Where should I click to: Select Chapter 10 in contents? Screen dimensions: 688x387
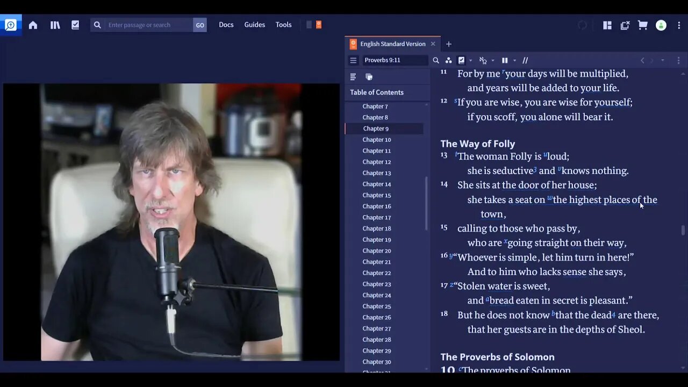point(377,140)
